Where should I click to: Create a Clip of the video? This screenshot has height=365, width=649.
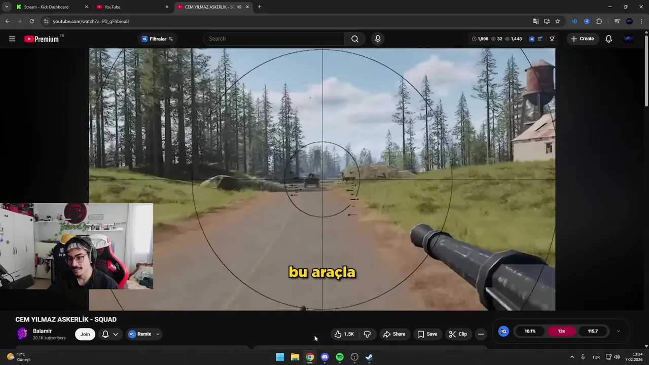coord(458,334)
